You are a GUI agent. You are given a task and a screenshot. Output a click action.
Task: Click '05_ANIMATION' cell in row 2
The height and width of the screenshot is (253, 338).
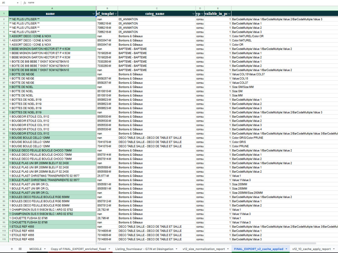(157, 19)
